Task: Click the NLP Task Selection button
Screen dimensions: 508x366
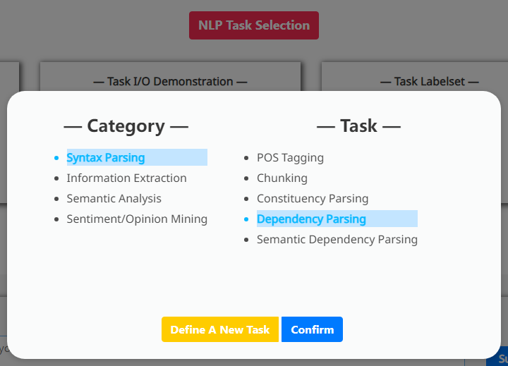Action: pyautogui.click(x=253, y=25)
